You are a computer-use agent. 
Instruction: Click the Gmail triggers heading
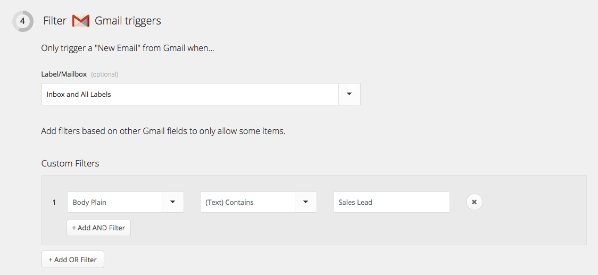tap(128, 21)
